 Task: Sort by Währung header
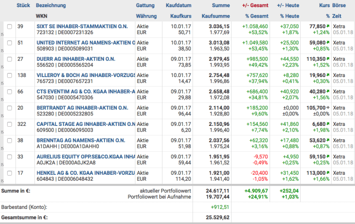click(146, 16)
